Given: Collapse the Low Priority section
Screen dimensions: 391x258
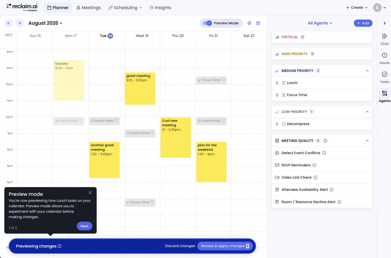Looking at the screenshot, I should 367,112.
